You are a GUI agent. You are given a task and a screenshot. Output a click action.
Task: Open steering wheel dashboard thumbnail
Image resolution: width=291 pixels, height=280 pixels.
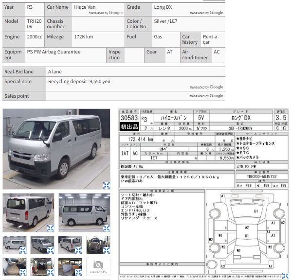click(x=98, y=245)
